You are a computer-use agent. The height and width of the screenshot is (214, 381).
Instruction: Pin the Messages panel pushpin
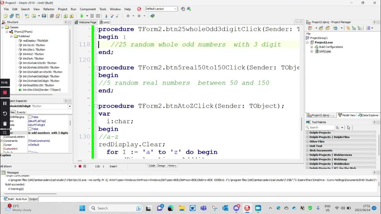(x=374, y=173)
